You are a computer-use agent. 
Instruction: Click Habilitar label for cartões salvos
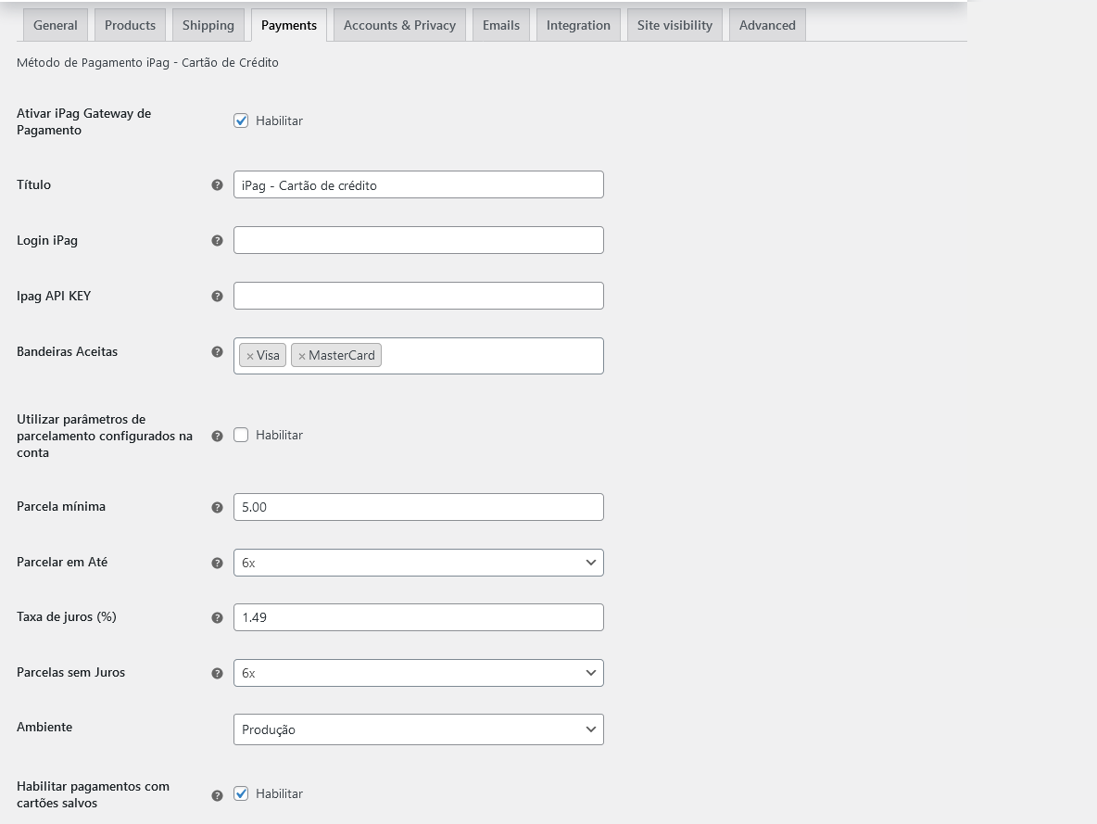click(x=279, y=794)
